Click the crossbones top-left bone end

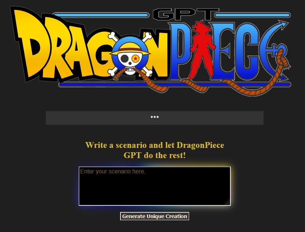(x=112, y=36)
